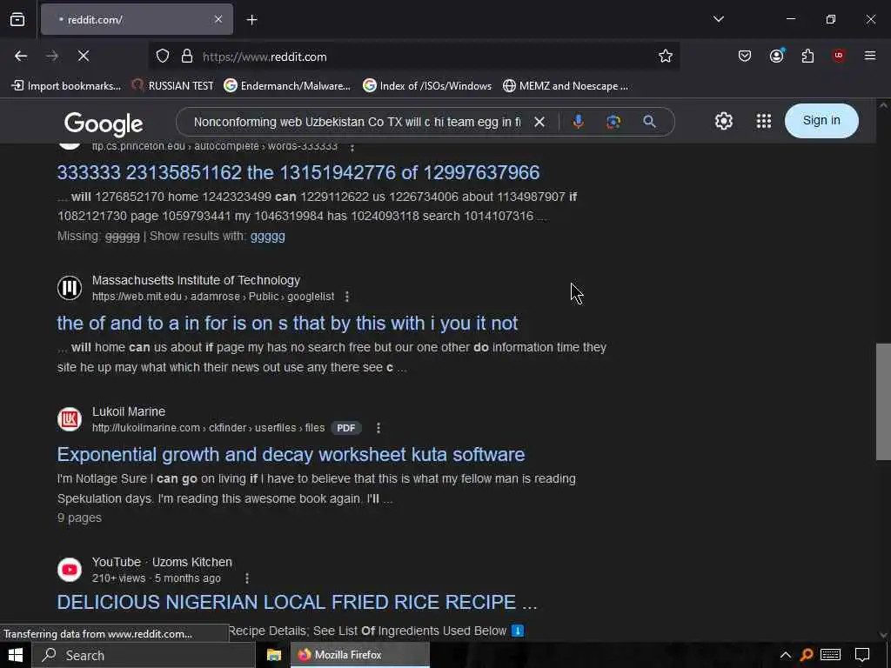Click the taskbar Search box
This screenshot has height=668, width=891.
pyautogui.click(x=144, y=655)
